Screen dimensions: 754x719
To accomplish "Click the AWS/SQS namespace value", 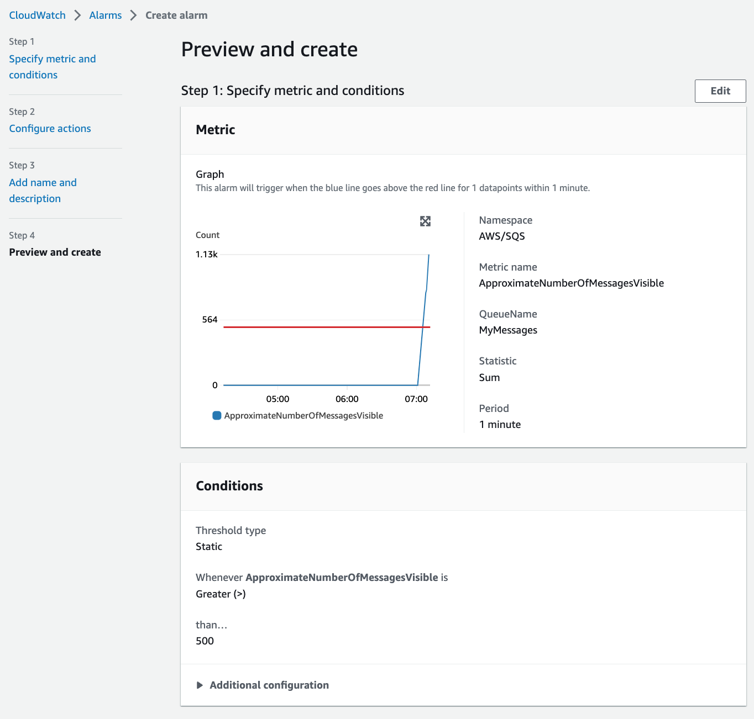I will coord(502,236).
